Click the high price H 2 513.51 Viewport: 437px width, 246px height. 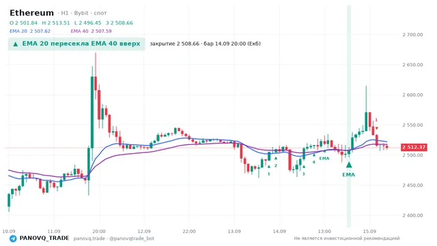tap(56, 23)
